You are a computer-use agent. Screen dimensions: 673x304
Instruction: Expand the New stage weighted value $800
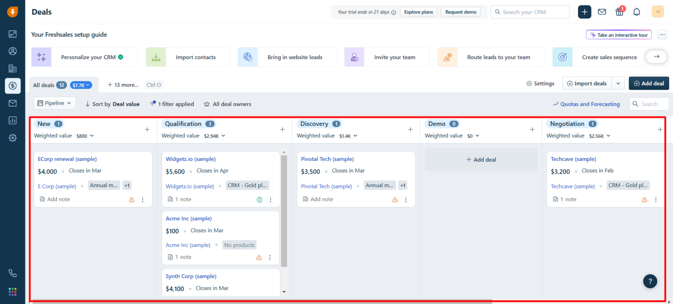85,136
